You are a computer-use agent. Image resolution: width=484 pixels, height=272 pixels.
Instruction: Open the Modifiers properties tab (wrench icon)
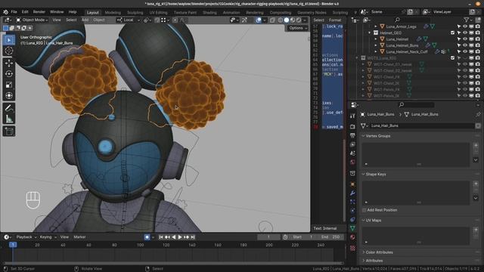(x=352, y=193)
